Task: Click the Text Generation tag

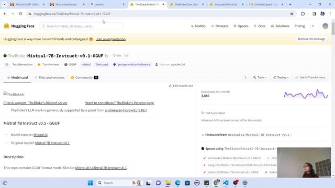Action: (19, 64)
